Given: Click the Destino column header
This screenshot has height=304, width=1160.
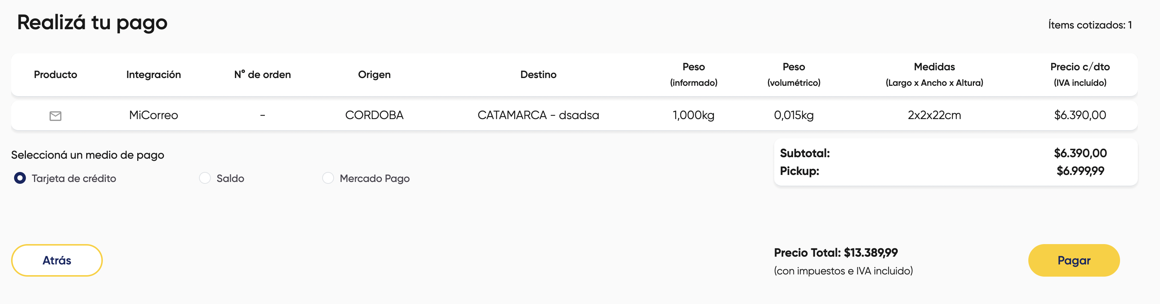Looking at the screenshot, I should 538,75.
